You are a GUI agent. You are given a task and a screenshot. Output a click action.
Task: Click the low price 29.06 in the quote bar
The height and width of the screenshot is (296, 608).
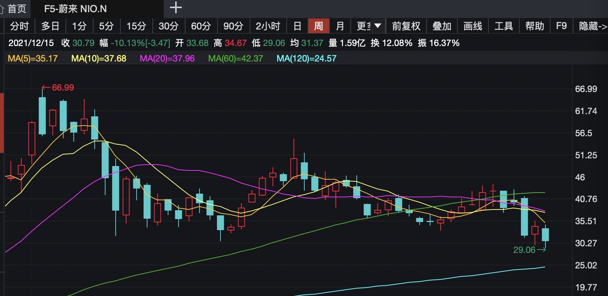[274, 43]
